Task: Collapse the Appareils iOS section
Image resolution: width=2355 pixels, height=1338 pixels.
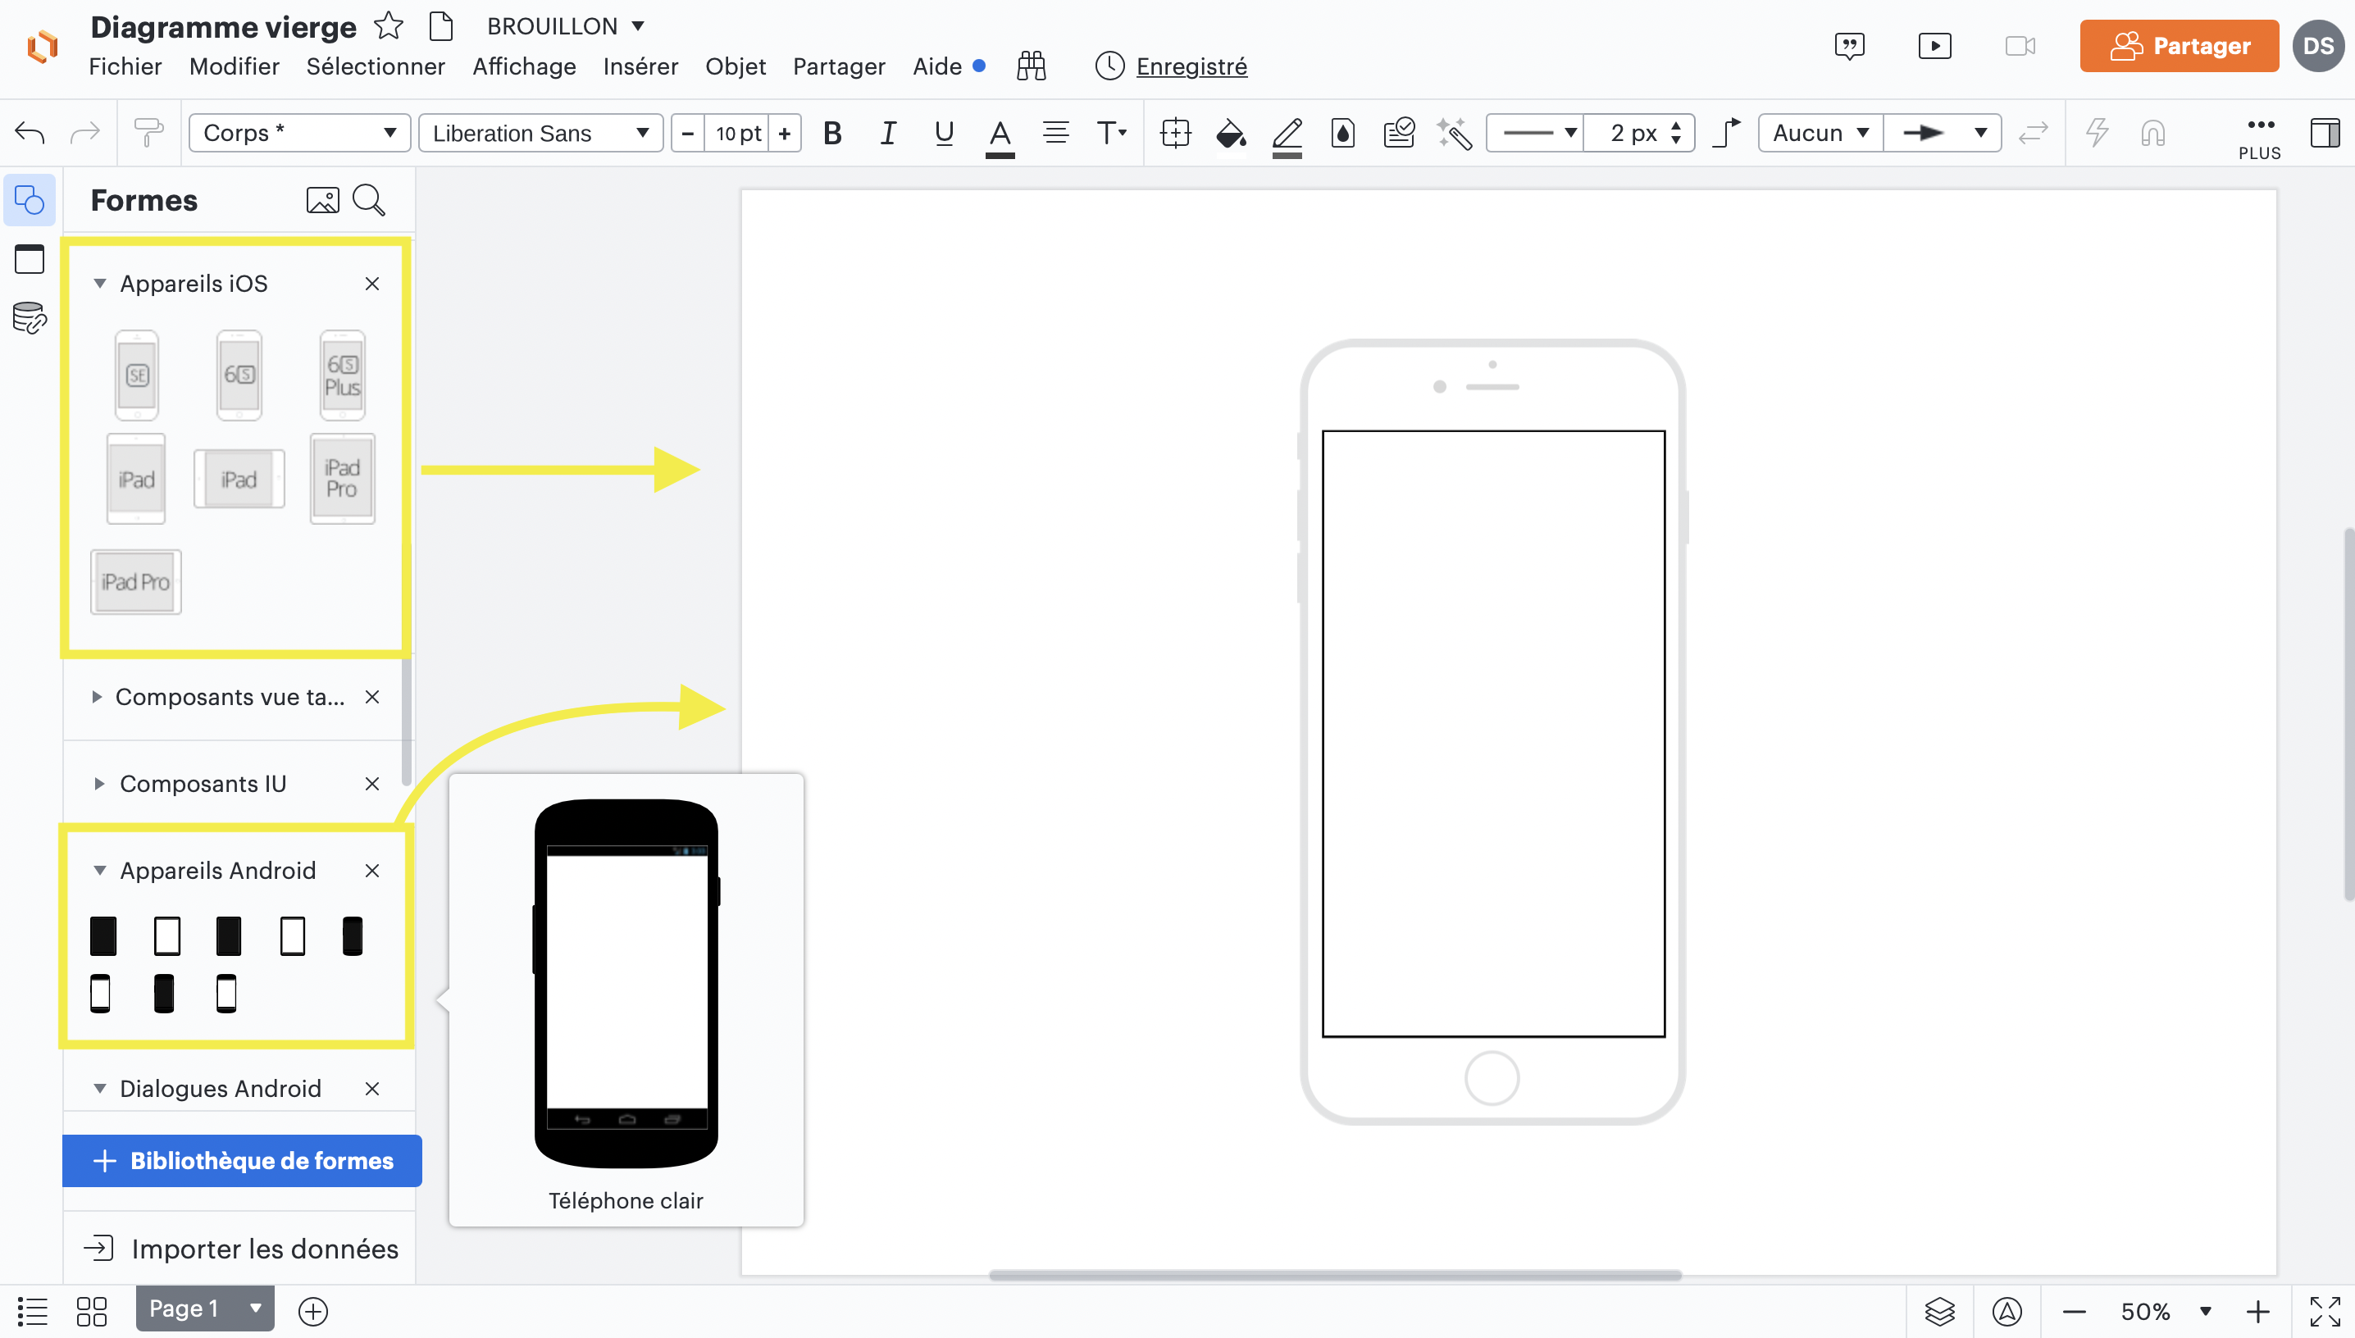Action: tap(99, 284)
